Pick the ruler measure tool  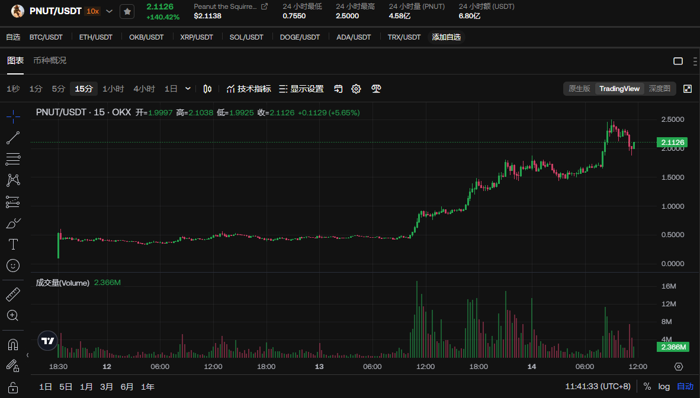click(x=13, y=294)
